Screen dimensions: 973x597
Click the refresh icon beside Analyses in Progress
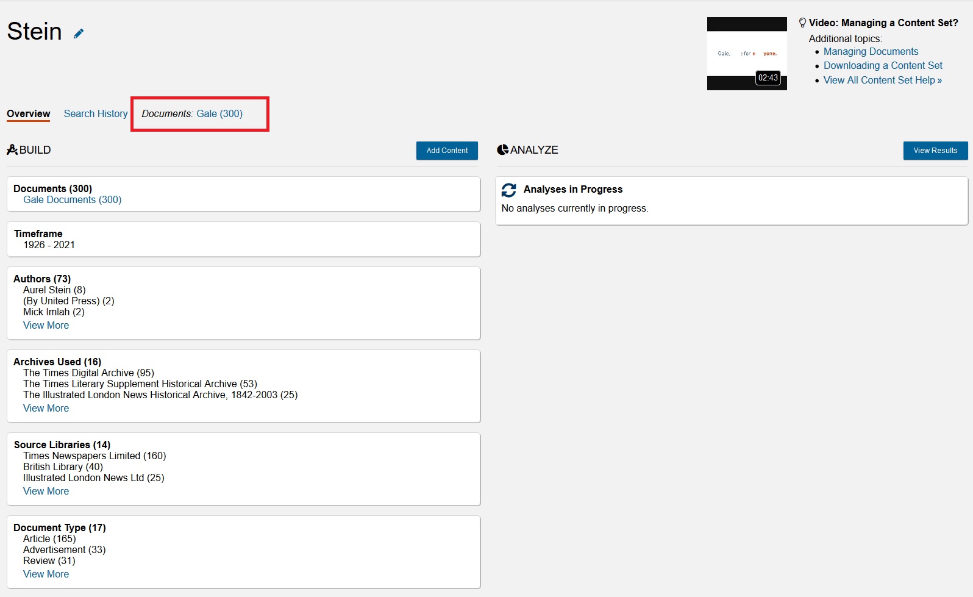coord(508,190)
